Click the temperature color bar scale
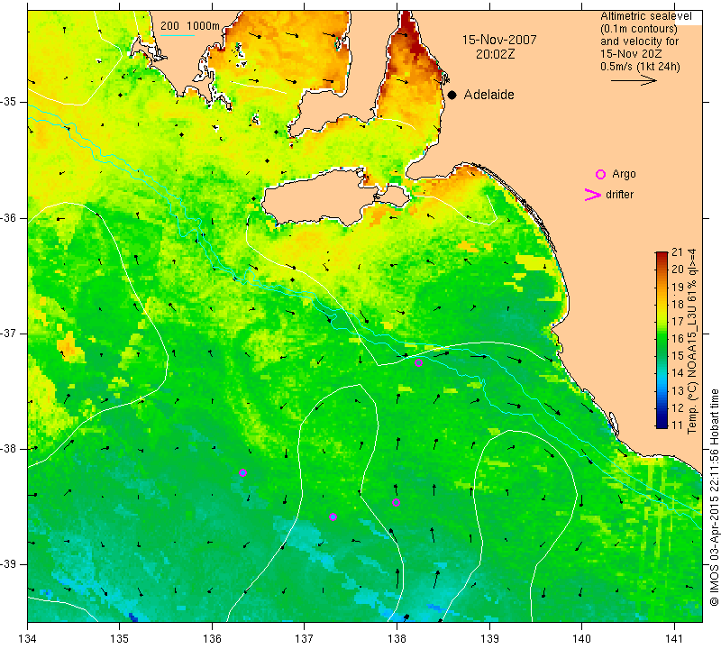The height and width of the screenshot is (649, 721). (662, 340)
